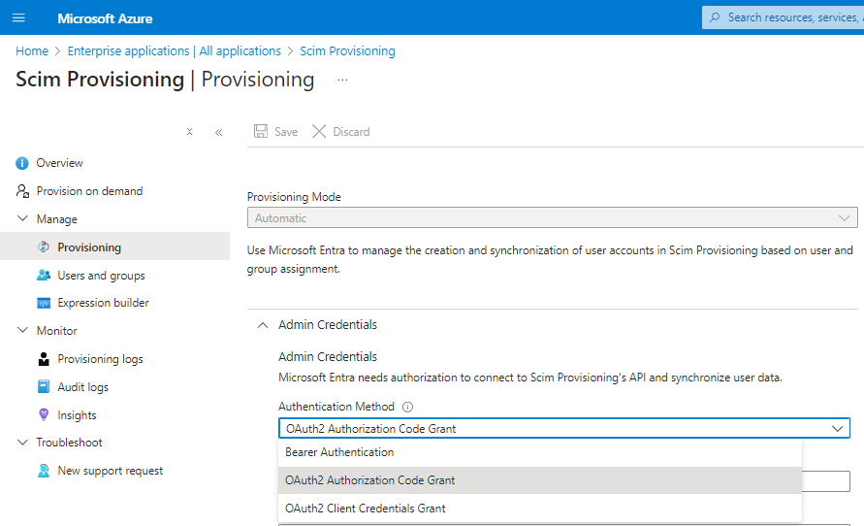Collapse Admin Credentials section chevron
Screen dimensions: 864x526
pos(263,325)
